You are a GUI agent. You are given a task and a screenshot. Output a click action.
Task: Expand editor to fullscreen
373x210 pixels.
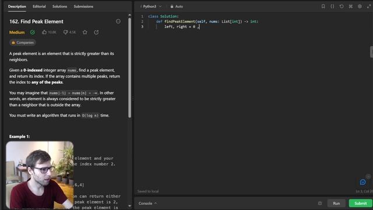[369, 6]
